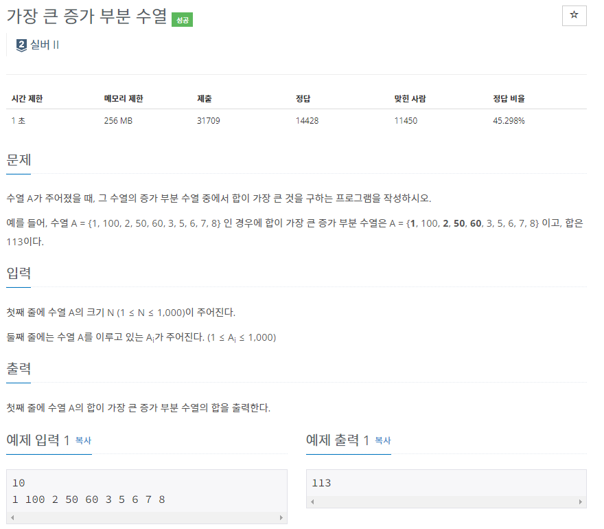
Task: Click the star favorite button
Action: 574,16
